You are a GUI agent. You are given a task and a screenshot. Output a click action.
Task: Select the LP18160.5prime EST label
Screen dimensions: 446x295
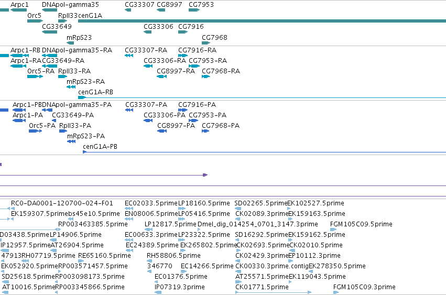click(204, 203)
